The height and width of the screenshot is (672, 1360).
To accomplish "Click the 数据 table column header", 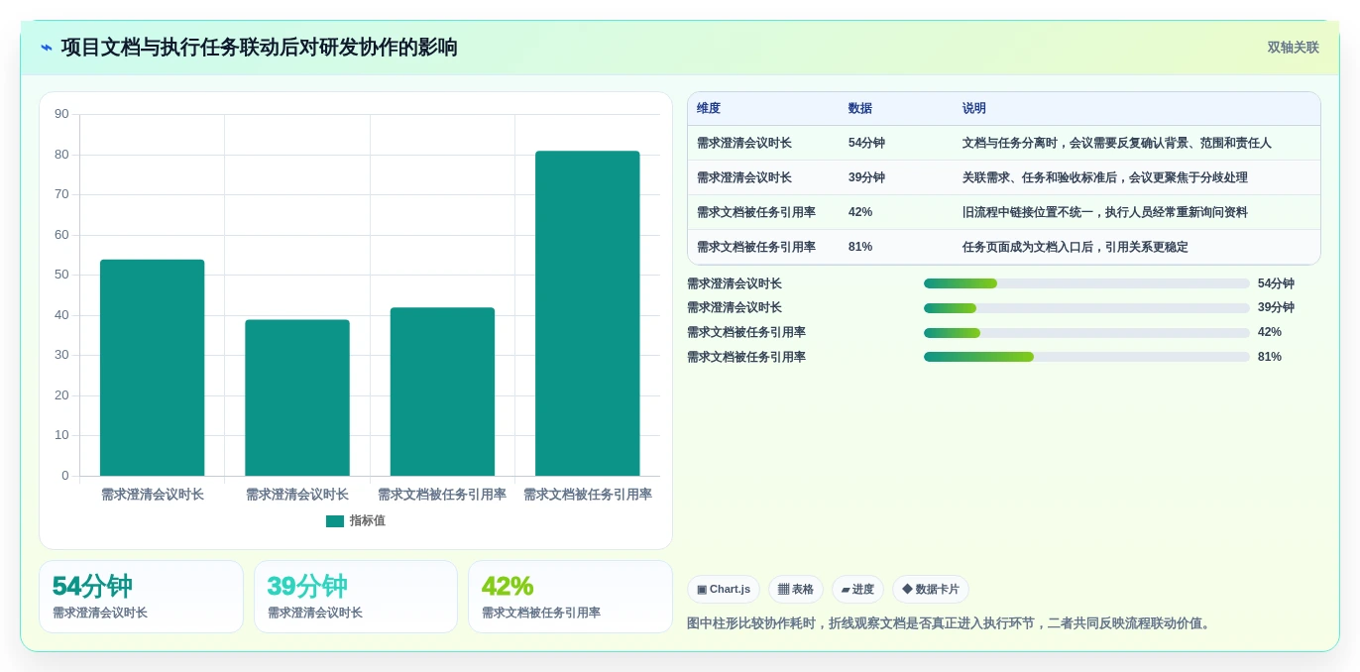I will [860, 109].
